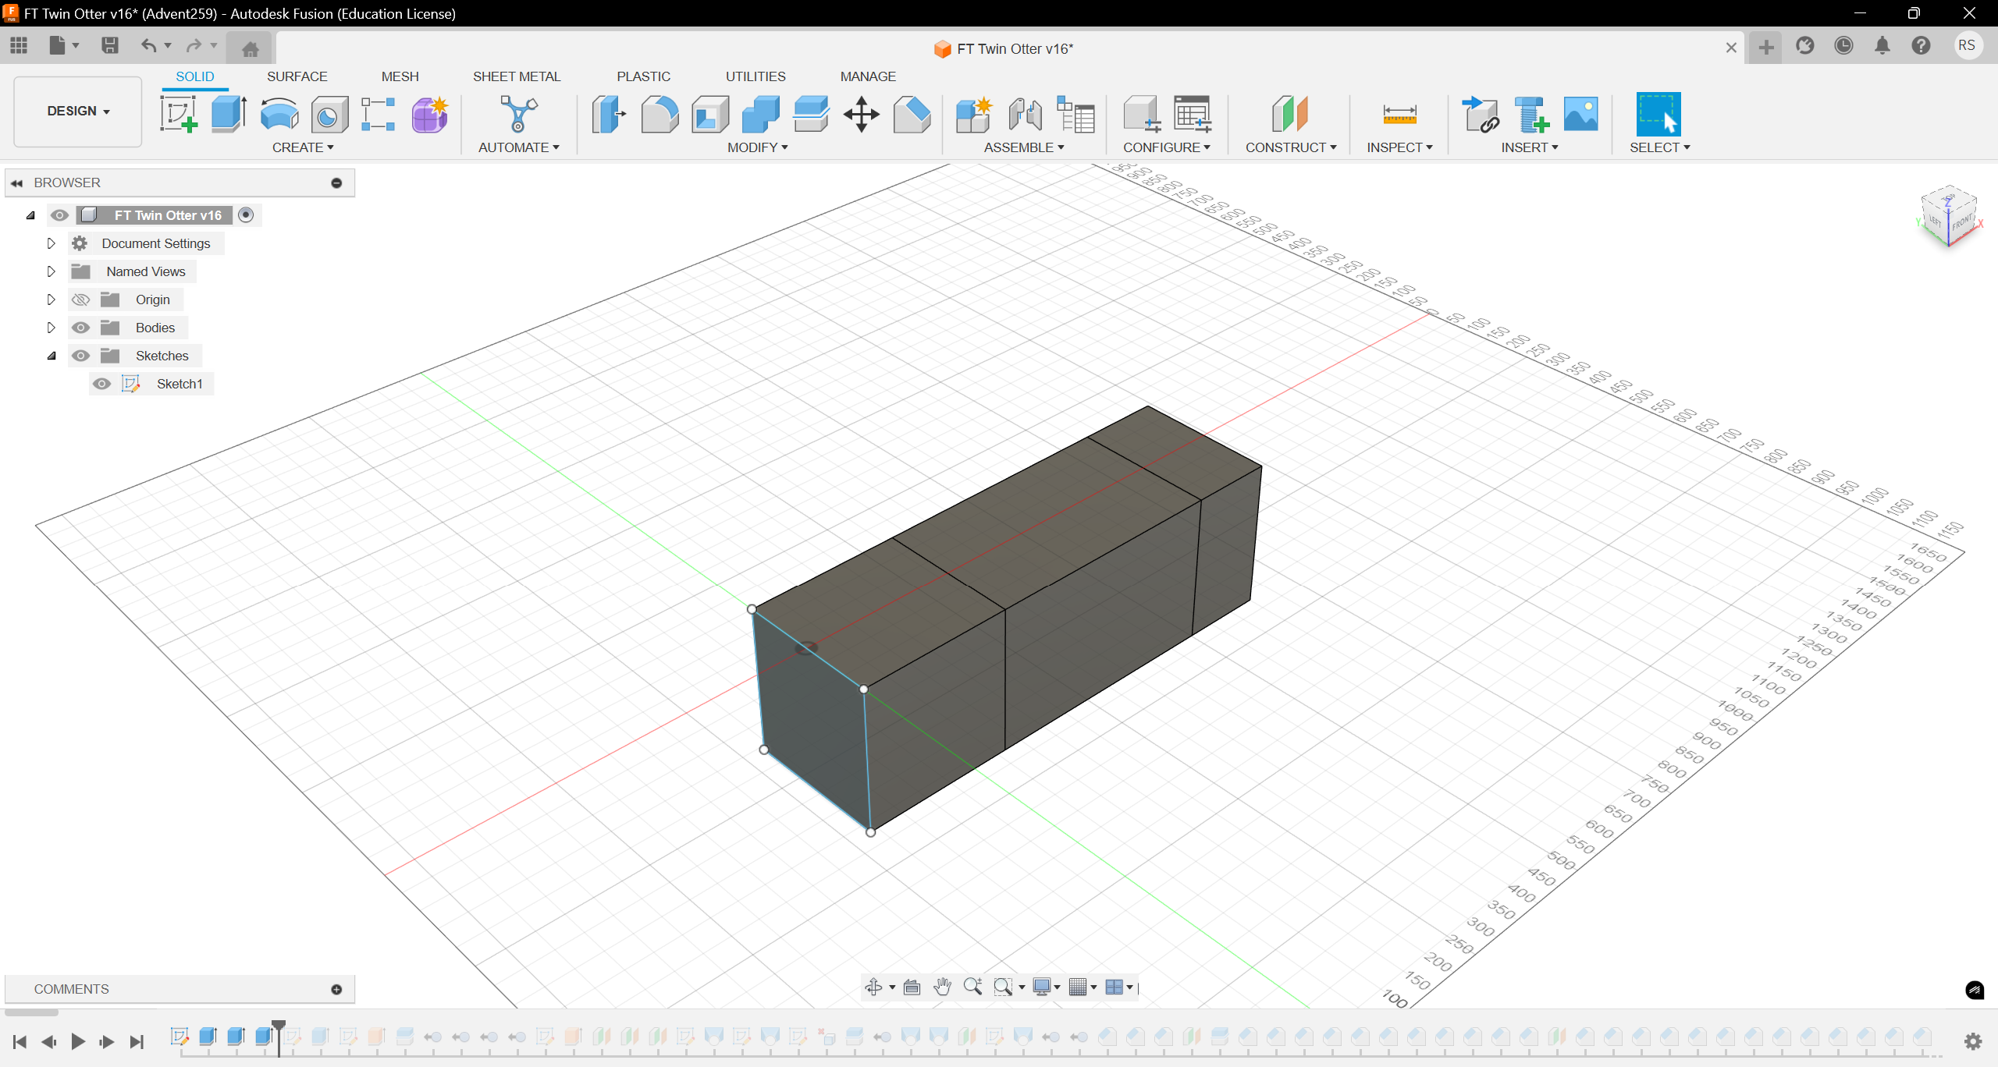This screenshot has width=1998, height=1067.
Task: Collapse the Sketches folder node
Action: click(52, 356)
